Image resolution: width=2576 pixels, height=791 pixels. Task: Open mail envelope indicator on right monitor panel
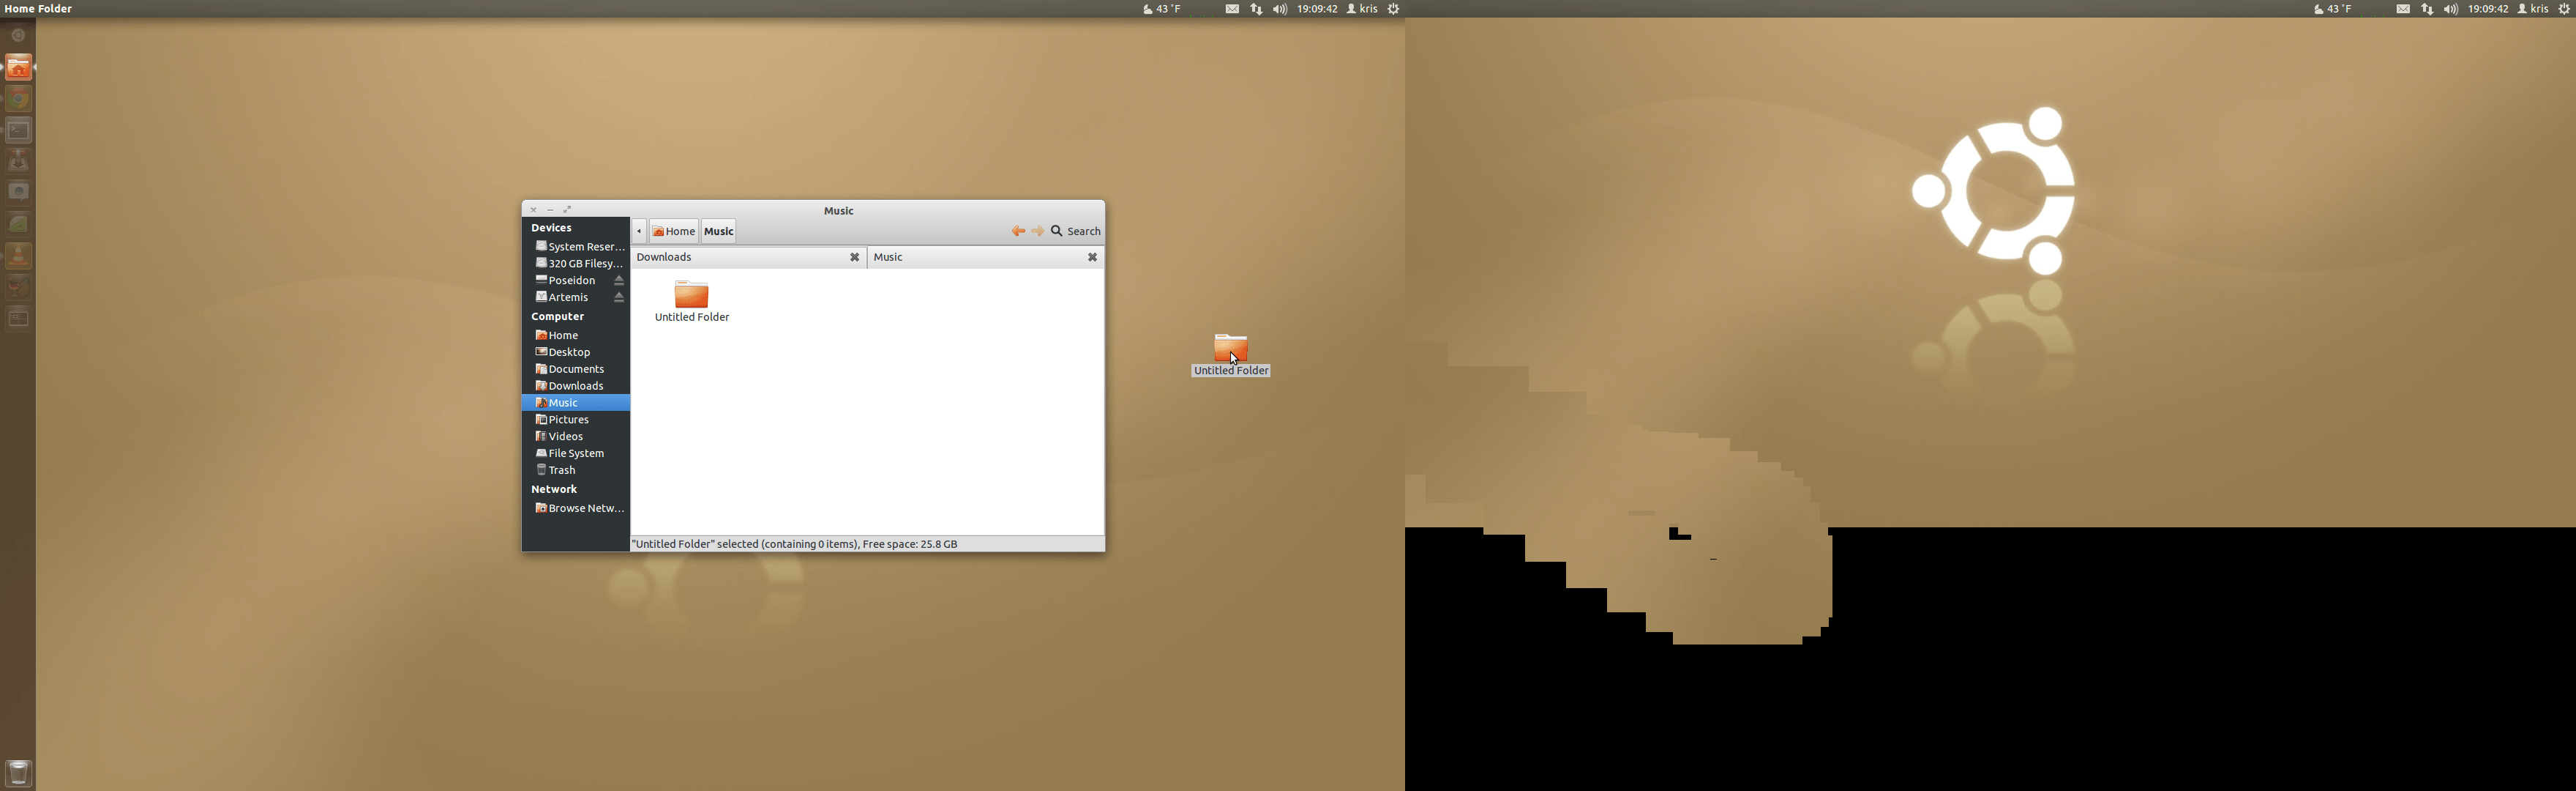(x=2403, y=9)
